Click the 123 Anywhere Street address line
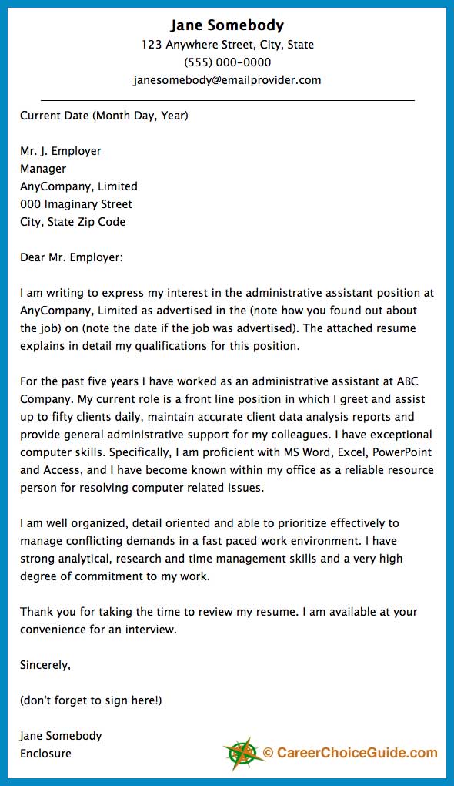This screenshot has height=786, width=454. click(227, 45)
